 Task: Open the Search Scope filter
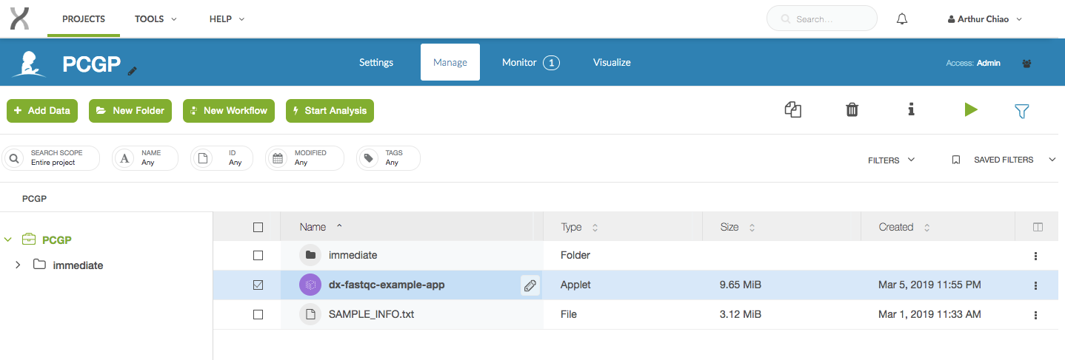[x=50, y=158]
